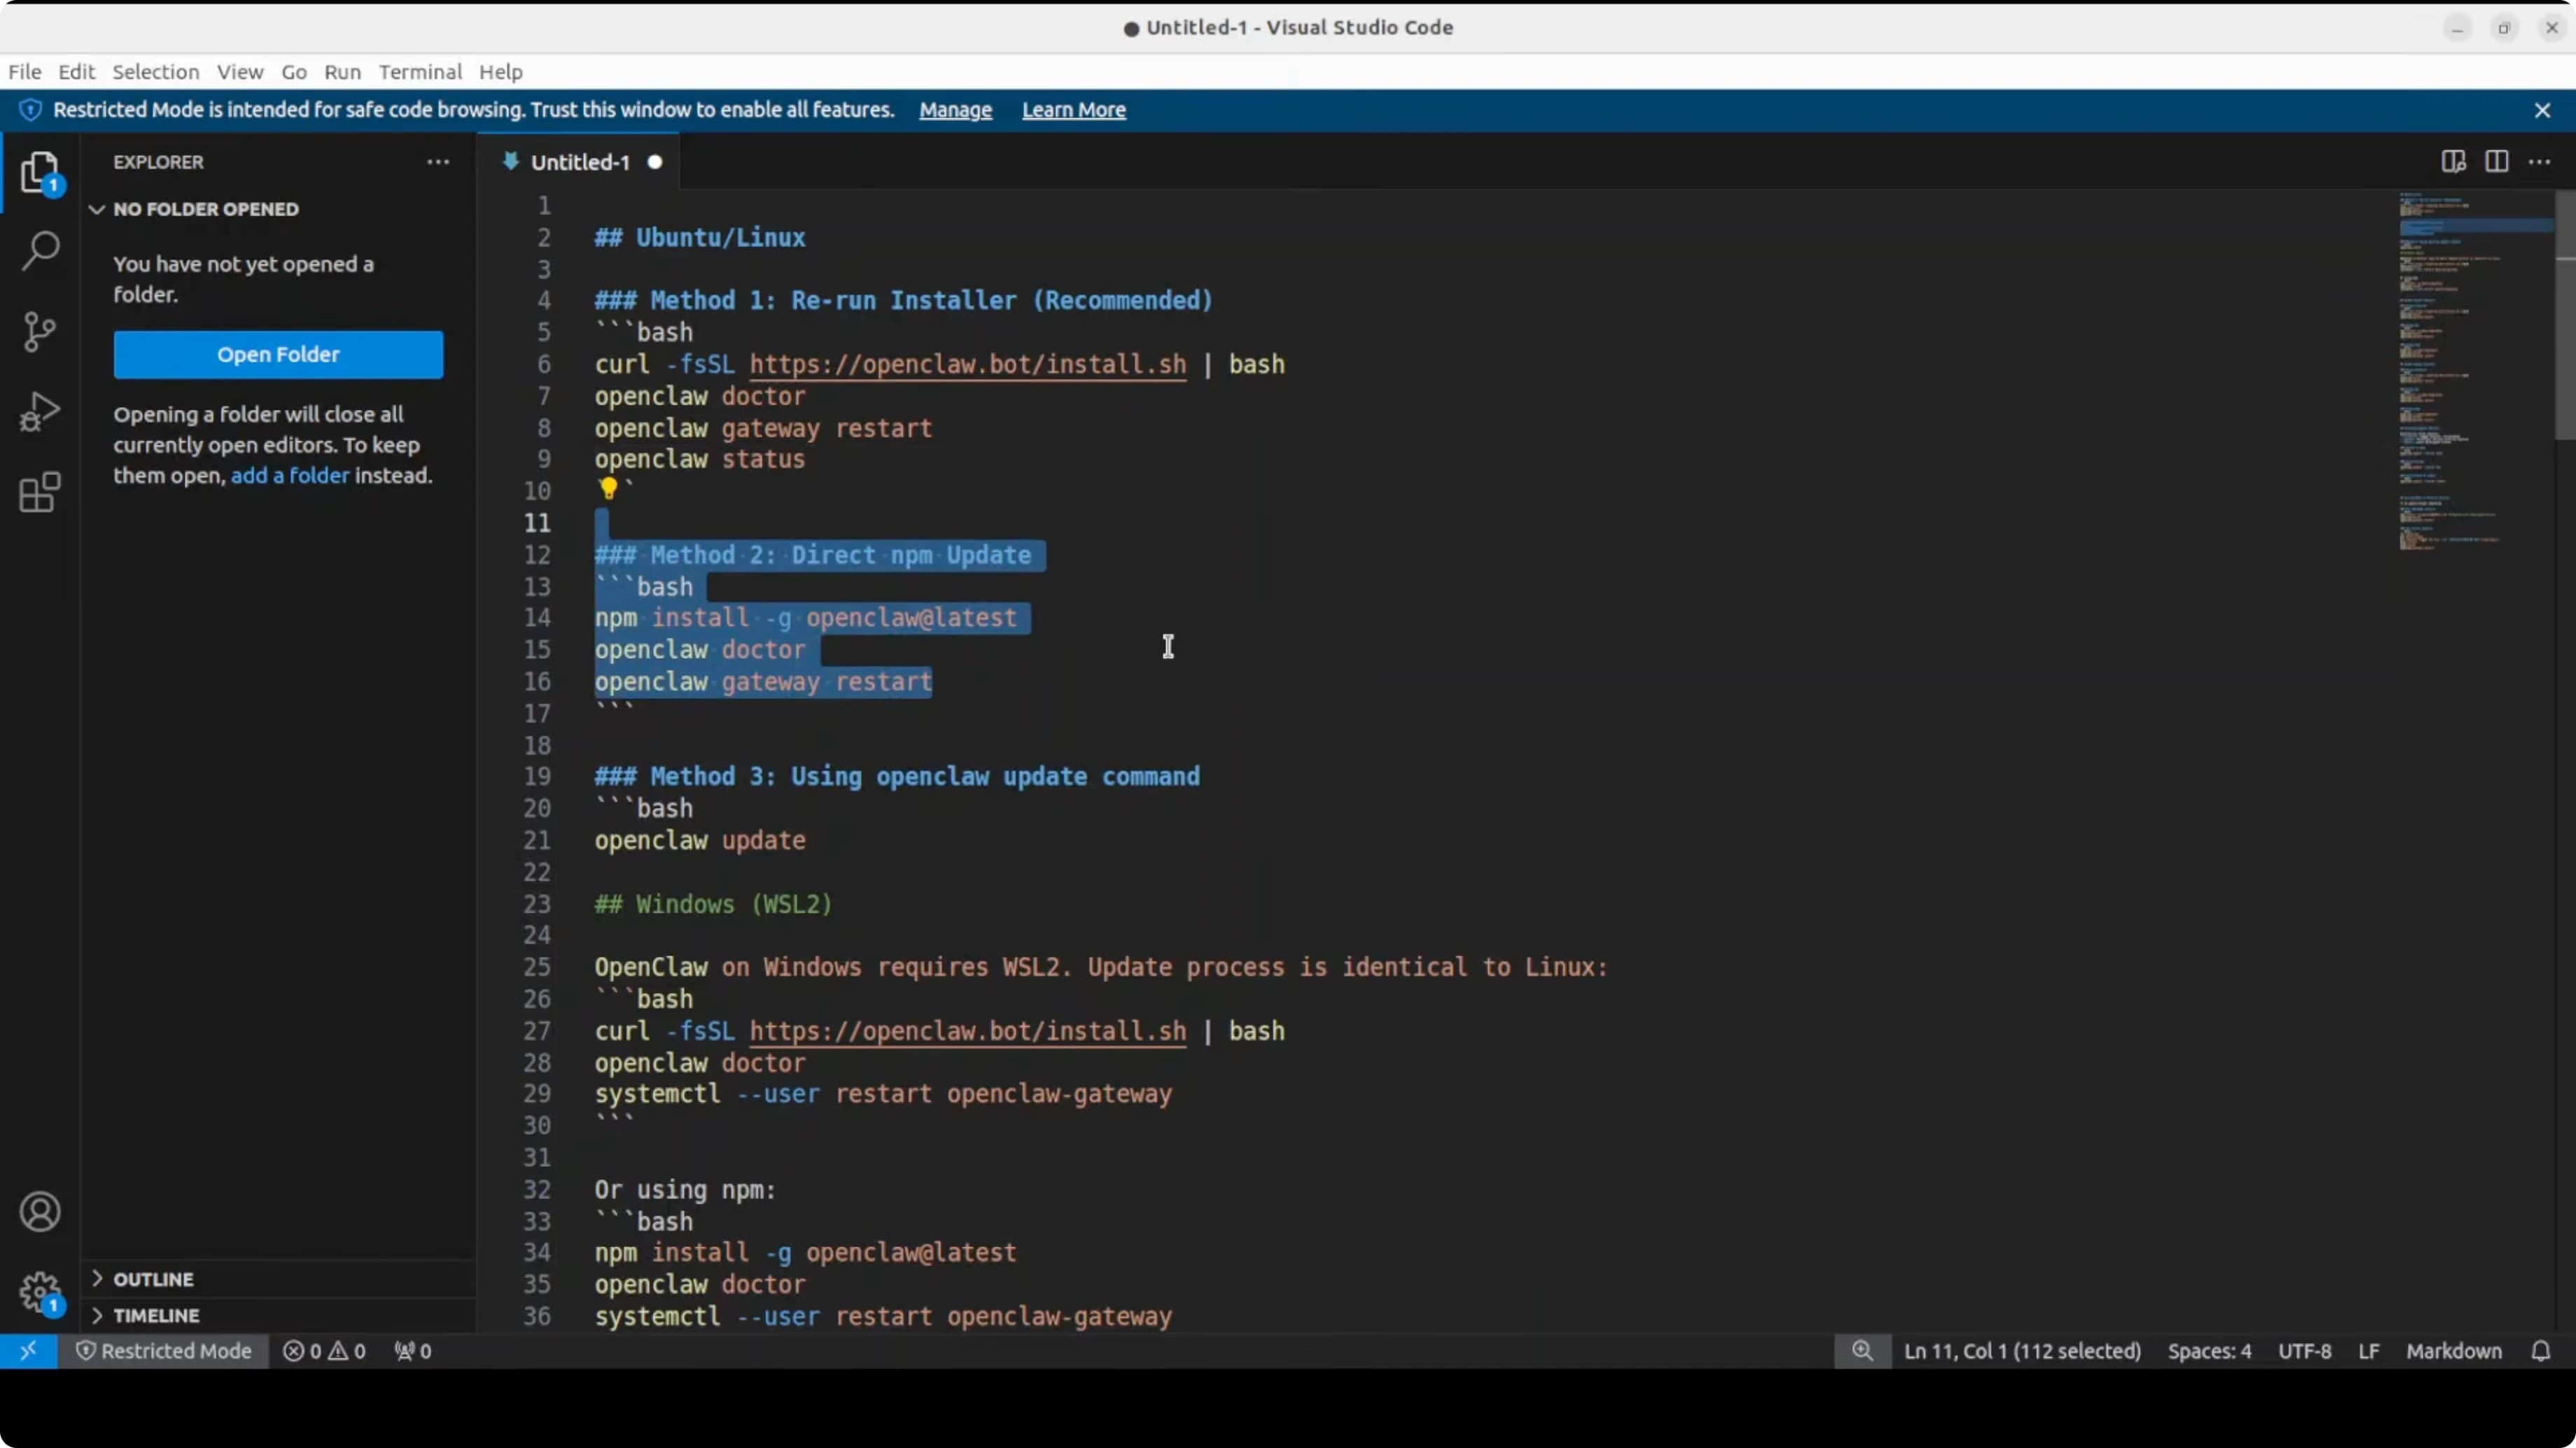The height and width of the screenshot is (1448, 2576).
Task: Click the Open Folder button
Action: tap(278, 355)
